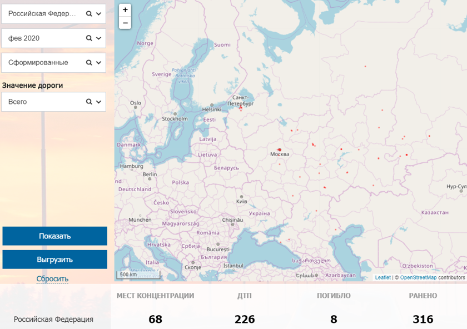Zoom out on the map
Viewport: 467px width, 329px height.
click(125, 23)
